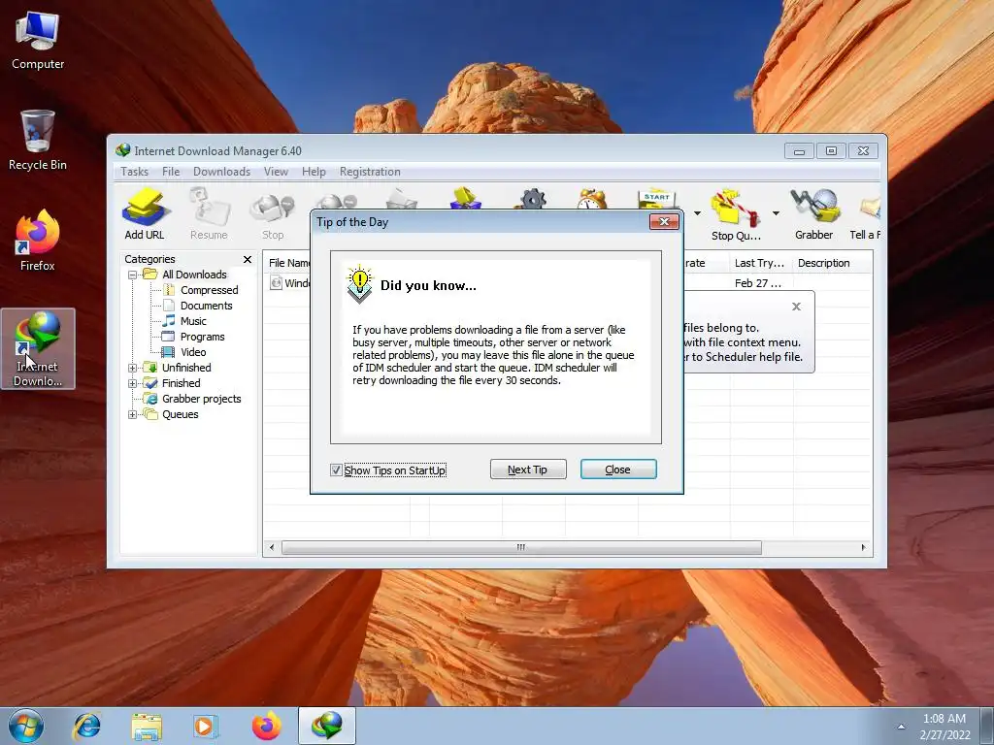
Task: Click the Delete Completed toolbar icon
Action: point(465,198)
